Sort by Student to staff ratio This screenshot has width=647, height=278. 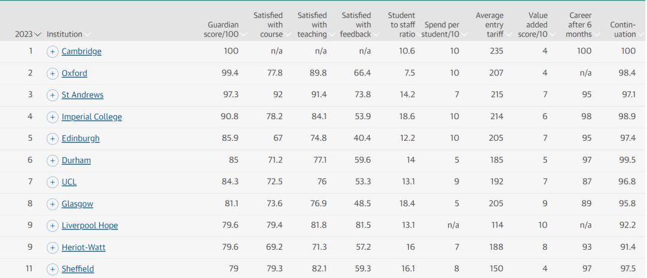tap(401, 25)
